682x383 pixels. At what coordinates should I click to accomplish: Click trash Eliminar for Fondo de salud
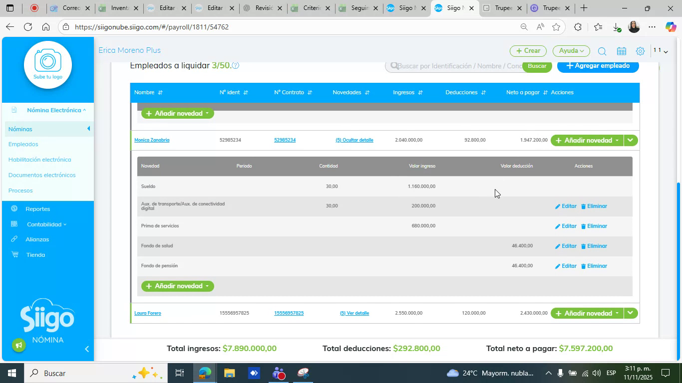(594, 246)
